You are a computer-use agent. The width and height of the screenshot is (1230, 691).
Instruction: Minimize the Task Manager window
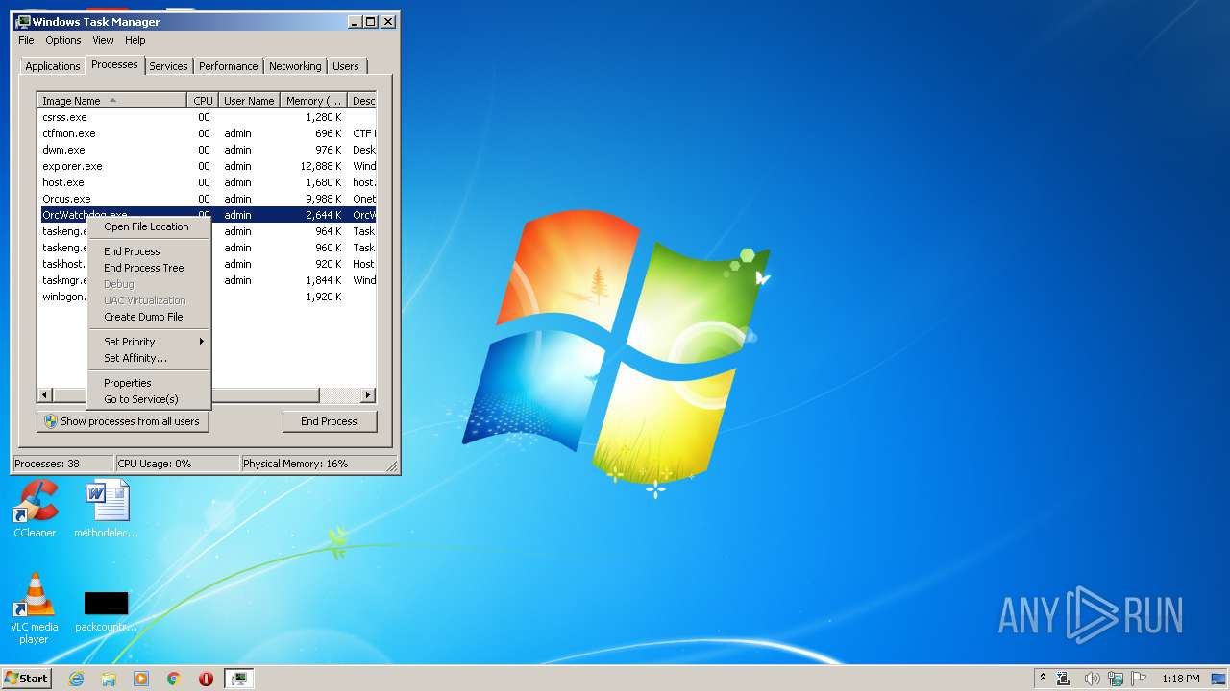point(354,21)
